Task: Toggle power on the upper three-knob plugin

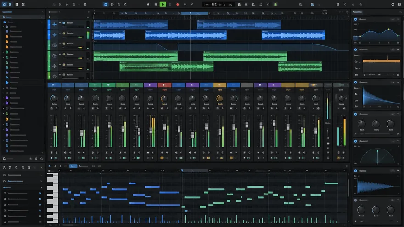Action: [355, 114]
